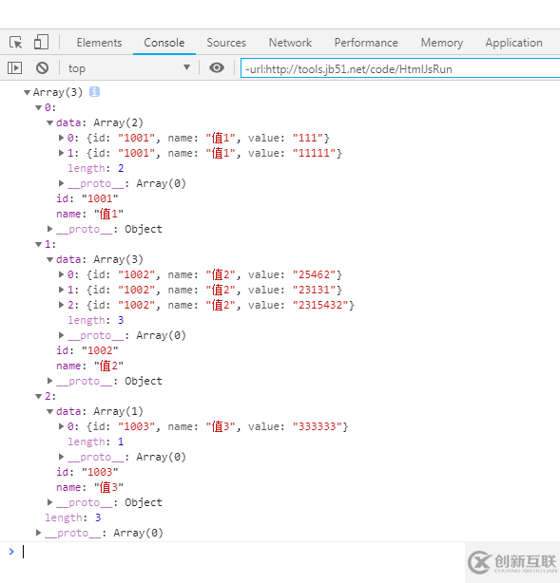Click the length: 2 property
Screen dimensions: 560x583
pos(96,168)
